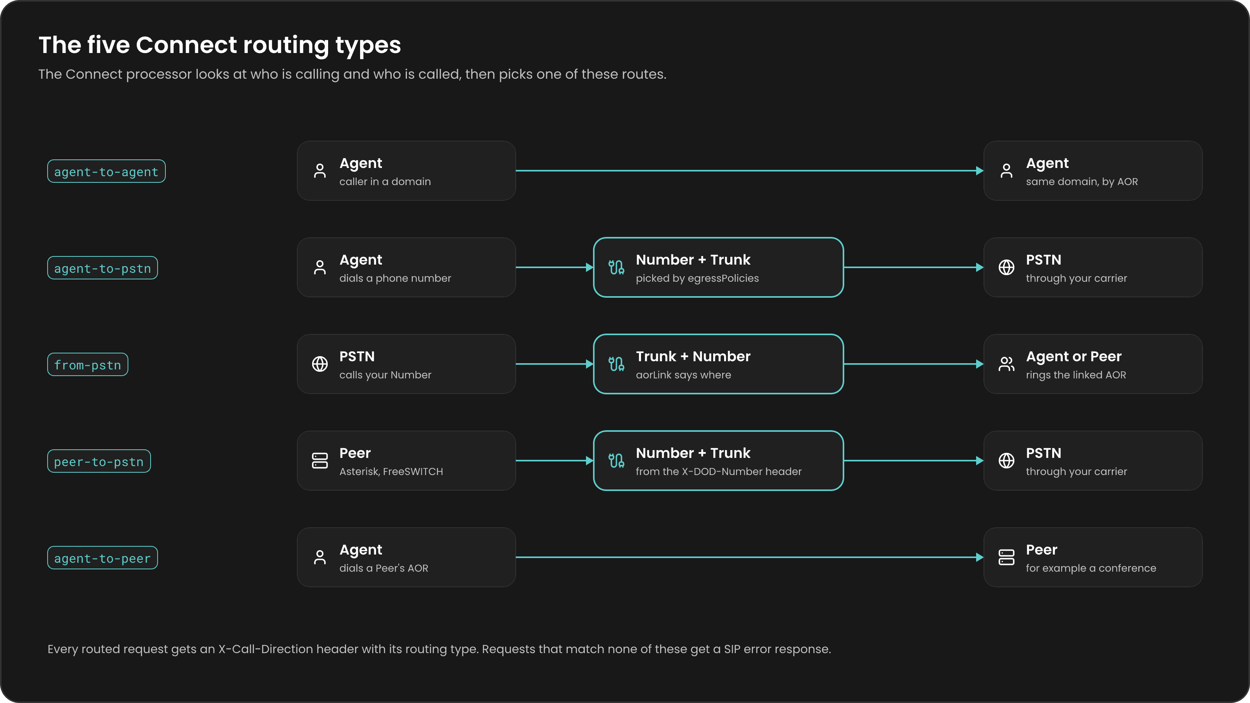This screenshot has width=1250, height=703.
Task: Click the globe icon in the peer-to-pstn row's PSTN card
Action: pyautogui.click(x=1007, y=461)
